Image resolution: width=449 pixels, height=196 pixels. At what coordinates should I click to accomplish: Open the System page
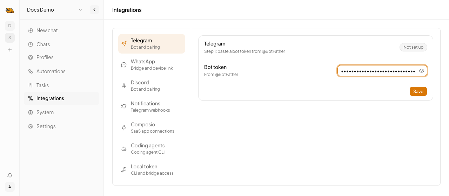pyautogui.click(x=61, y=112)
